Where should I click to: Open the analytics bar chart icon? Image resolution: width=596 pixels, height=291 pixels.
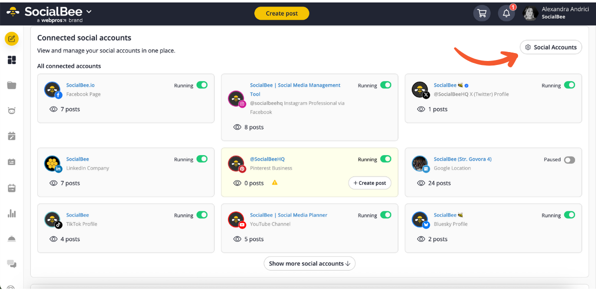tap(12, 214)
